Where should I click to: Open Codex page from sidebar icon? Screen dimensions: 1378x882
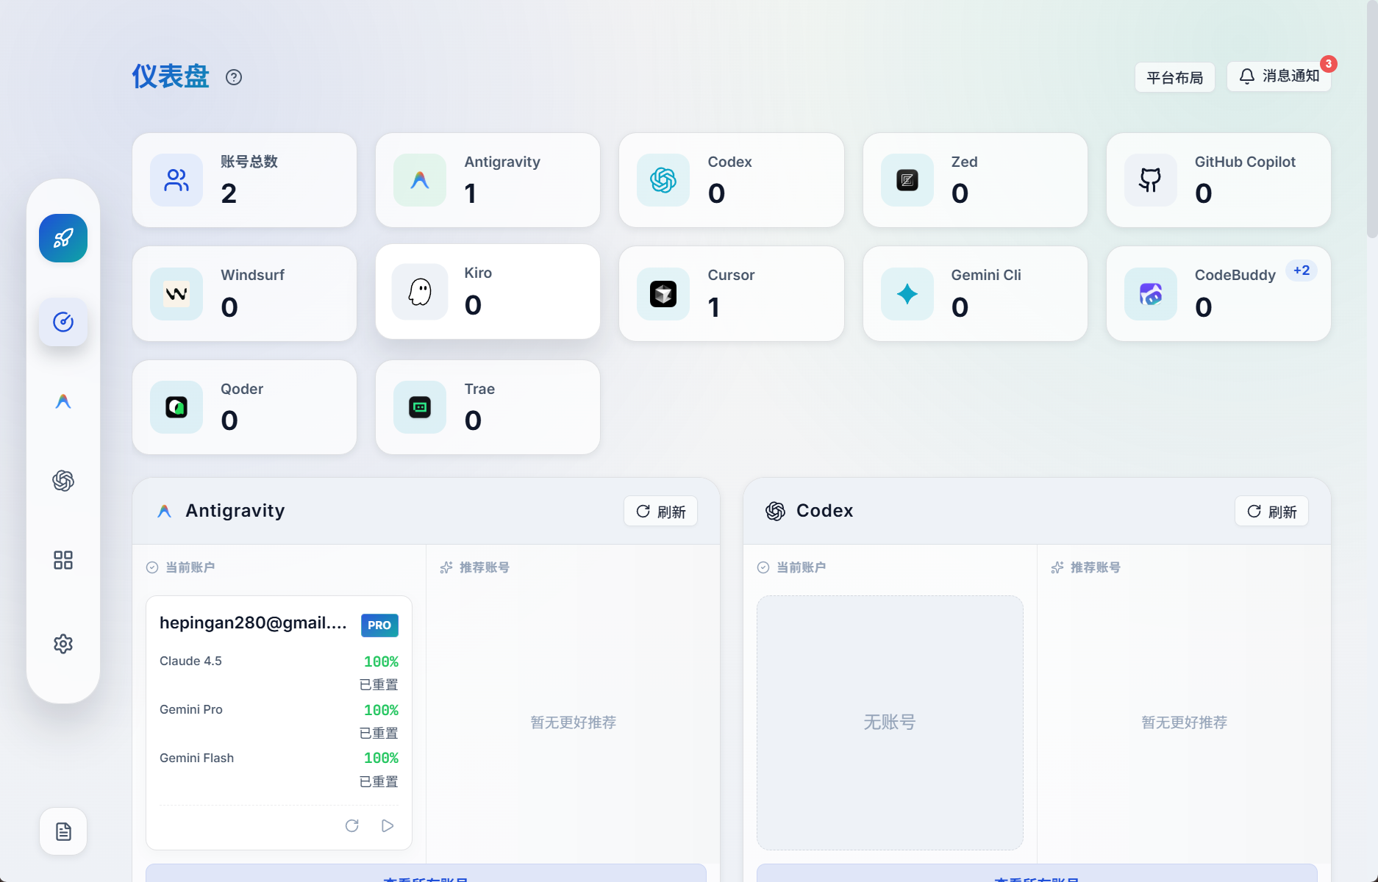(63, 481)
